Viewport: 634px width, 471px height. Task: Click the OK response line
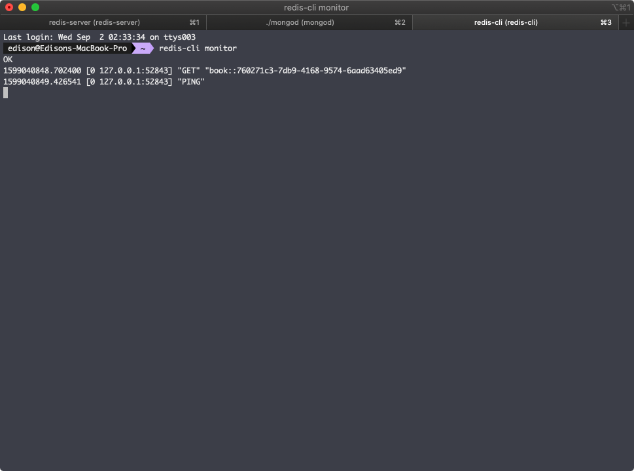click(x=8, y=60)
